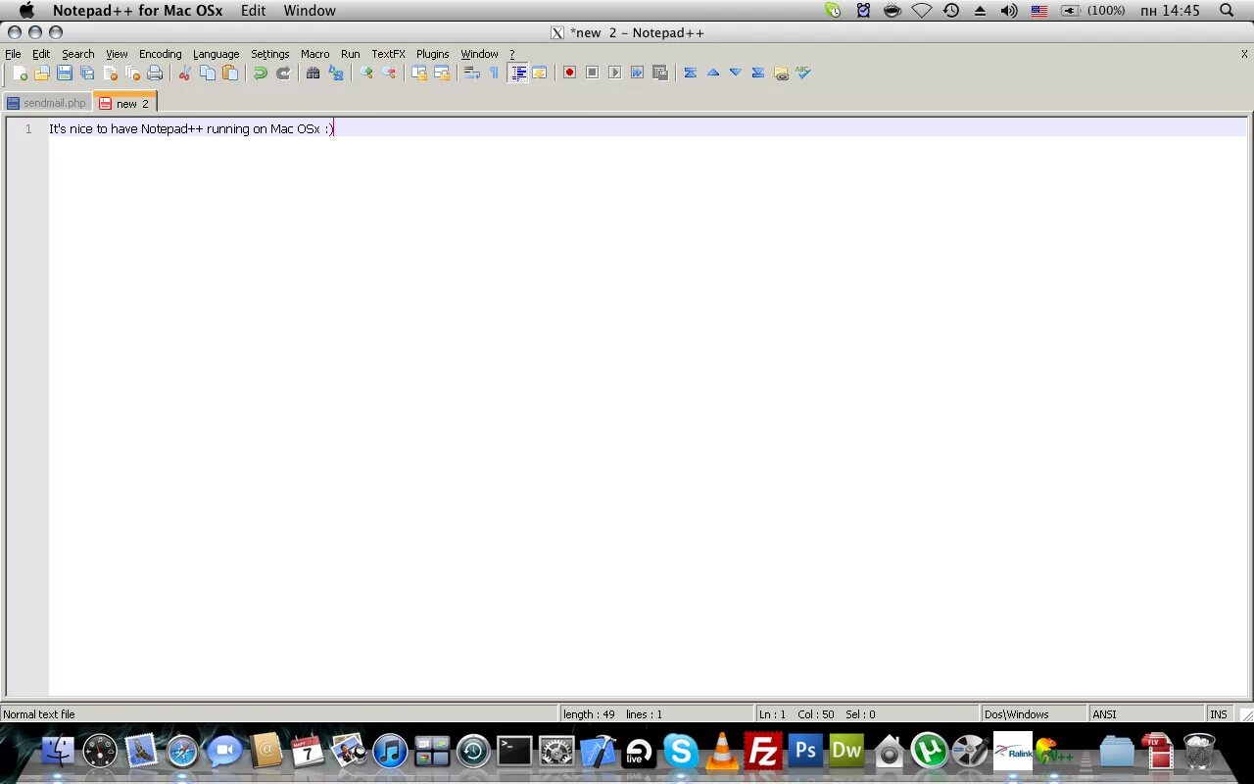Image resolution: width=1254 pixels, height=784 pixels.
Task: Click the Redo toolbar icon
Action: [x=282, y=73]
